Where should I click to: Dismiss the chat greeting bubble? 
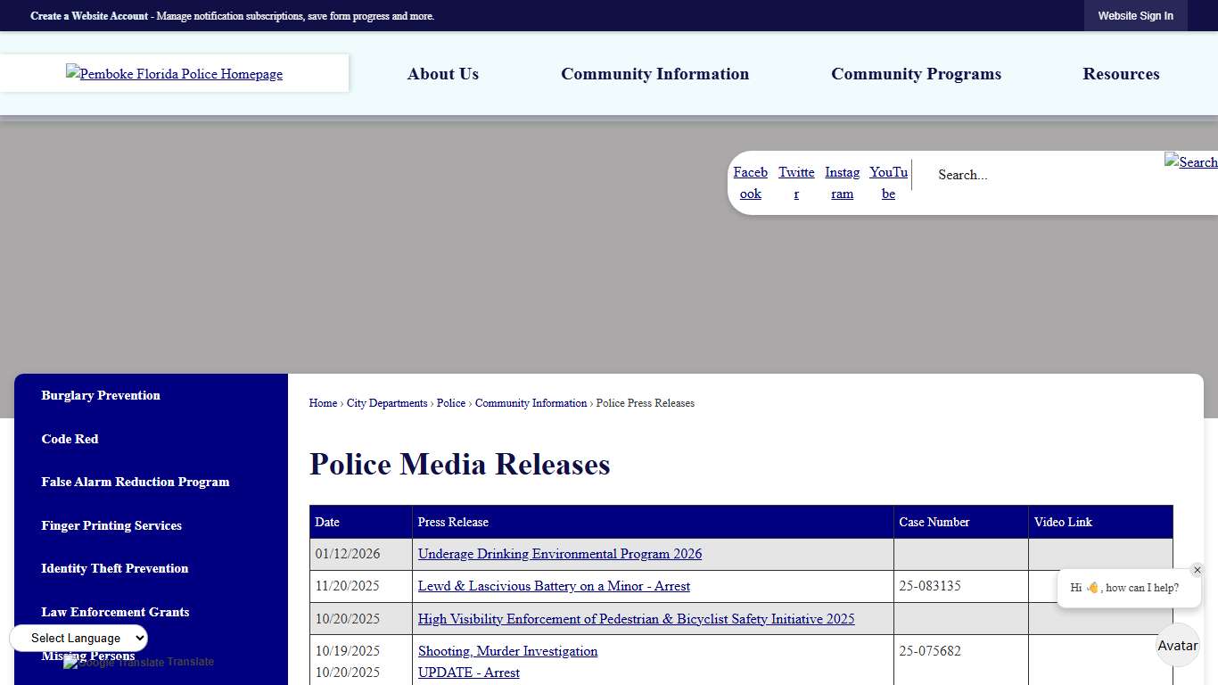pos(1197,569)
